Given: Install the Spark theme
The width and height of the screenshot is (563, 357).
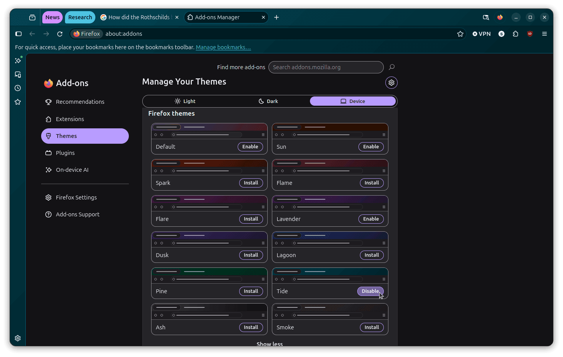Looking at the screenshot, I should 251,183.
